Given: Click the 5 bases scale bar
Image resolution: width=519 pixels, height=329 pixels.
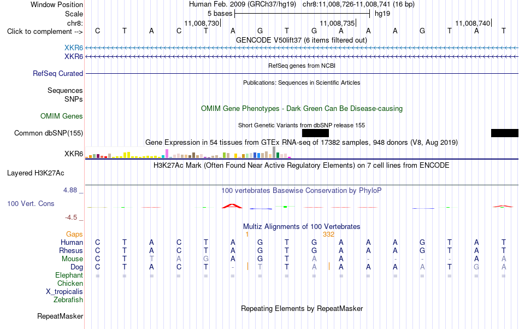Looking at the screenshot, I should [302, 14].
